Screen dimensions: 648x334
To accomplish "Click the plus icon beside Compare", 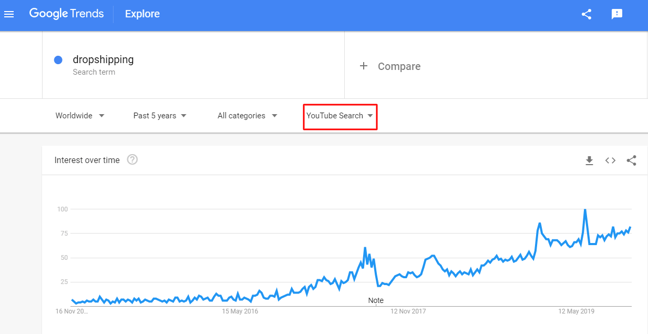I will [x=363, y=66].
